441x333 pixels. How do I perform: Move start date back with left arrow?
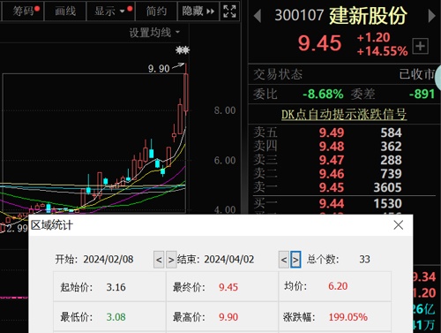(x=159, y=260)
